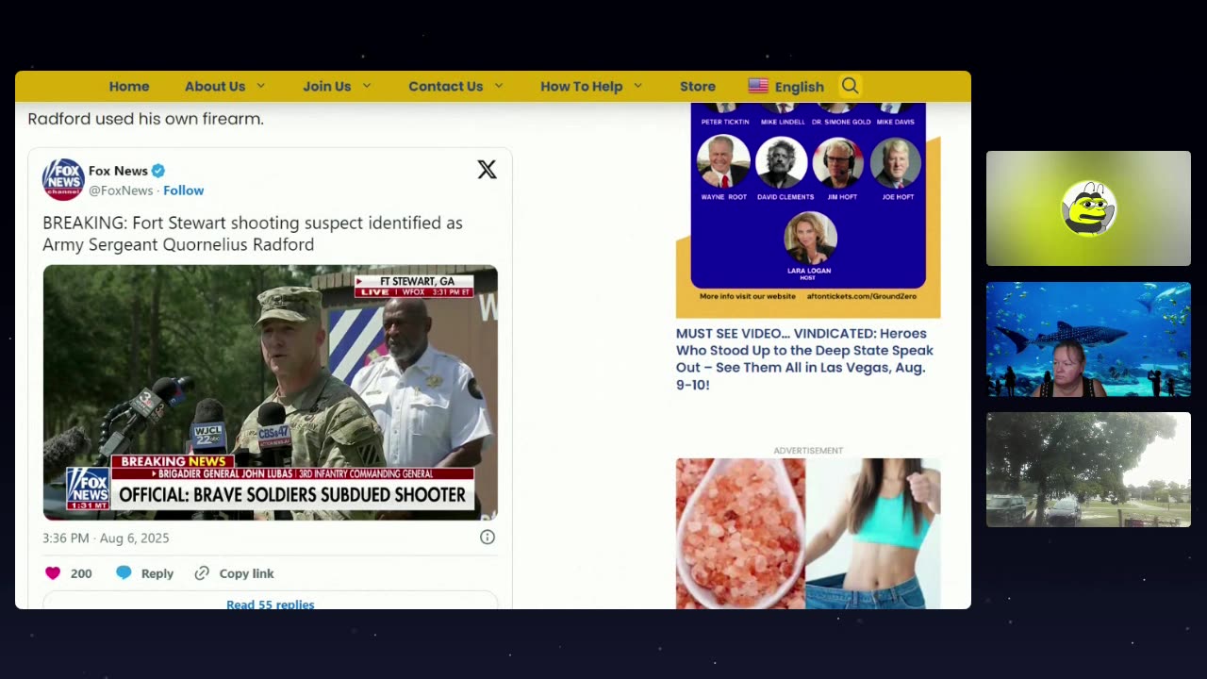
Task: Open the Join Us menu
Action: click(327, 86)
